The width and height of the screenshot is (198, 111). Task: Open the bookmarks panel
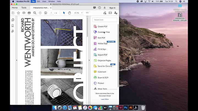13,26
